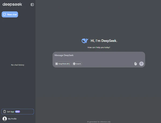
Task: Click the deepseek logo in the sidebar
Action: click(x=12, y=4)
